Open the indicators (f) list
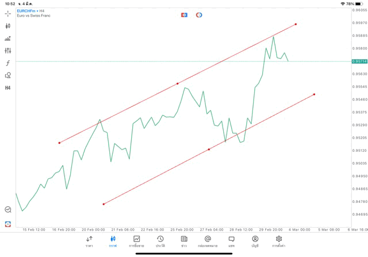Viewport: 368px width, 257px height. tap(8, 63)
